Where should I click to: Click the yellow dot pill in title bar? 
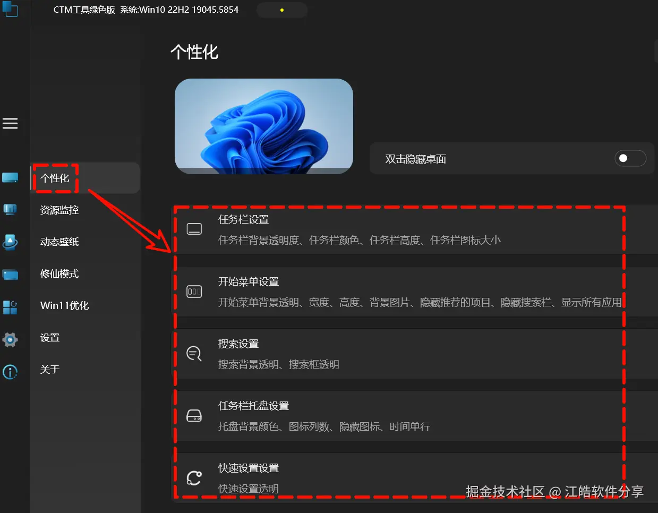282,10
